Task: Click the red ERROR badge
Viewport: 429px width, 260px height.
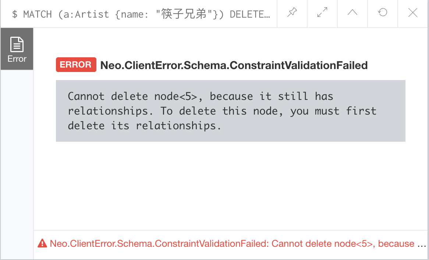Action: (x=76, y=65)
